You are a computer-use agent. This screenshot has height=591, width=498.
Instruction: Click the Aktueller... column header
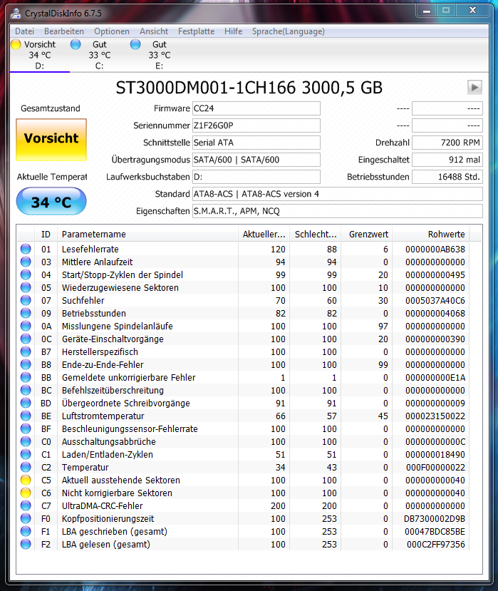264,234
